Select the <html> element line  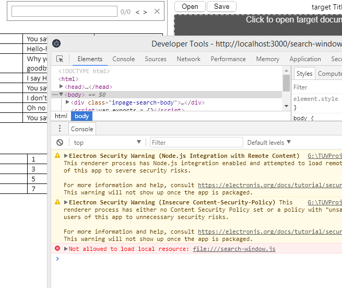click(68, 79)
